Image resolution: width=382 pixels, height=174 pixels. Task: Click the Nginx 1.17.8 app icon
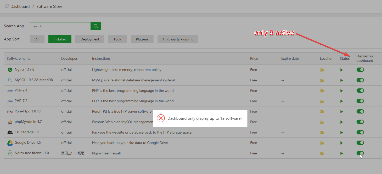tap(10, 70)
